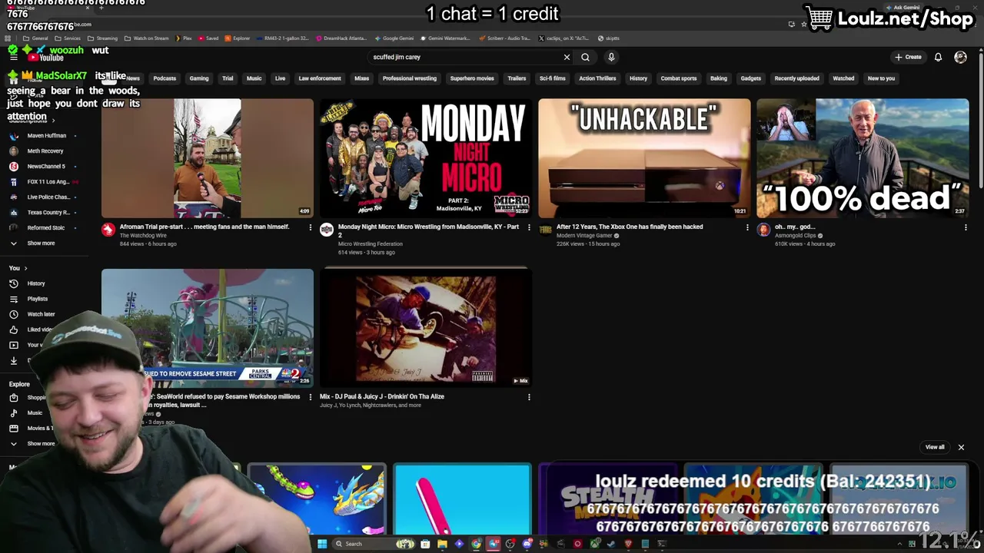This screenshot has height=553, width=984.
Task: Open Asmongold Clips channel avatar
Action: click(x=763, y=230)
